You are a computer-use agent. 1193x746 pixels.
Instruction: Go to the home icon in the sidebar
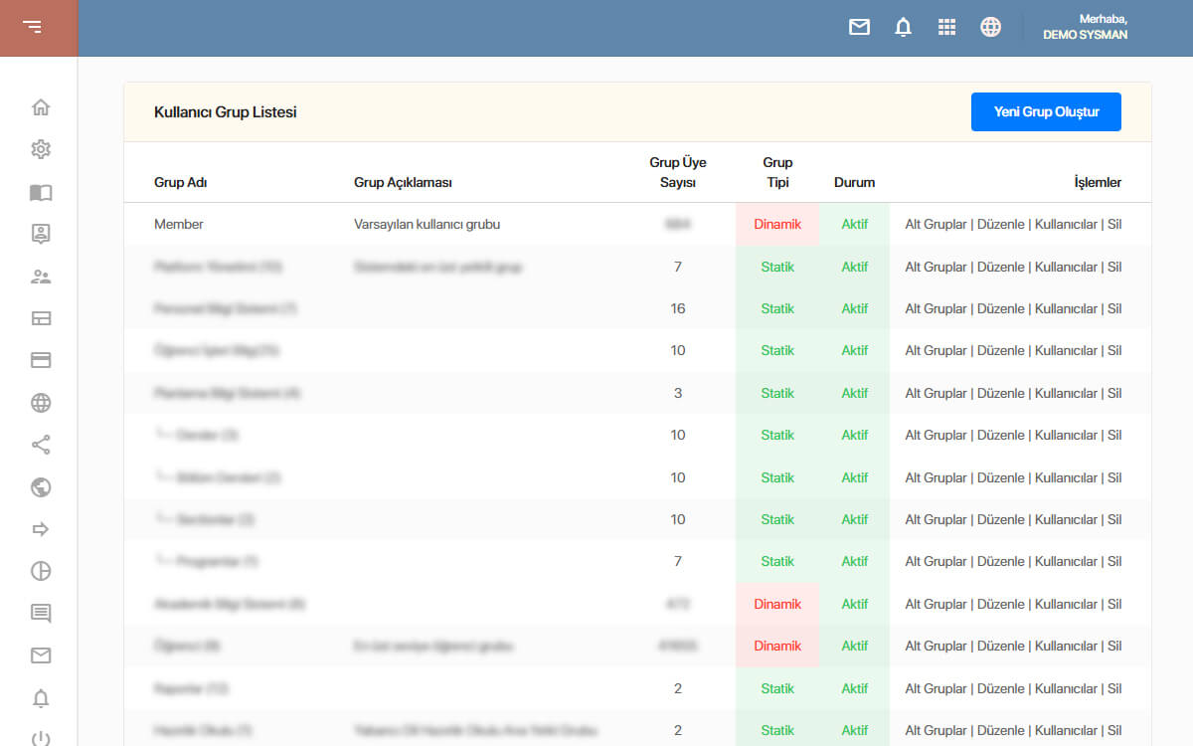tap(41, 107)
